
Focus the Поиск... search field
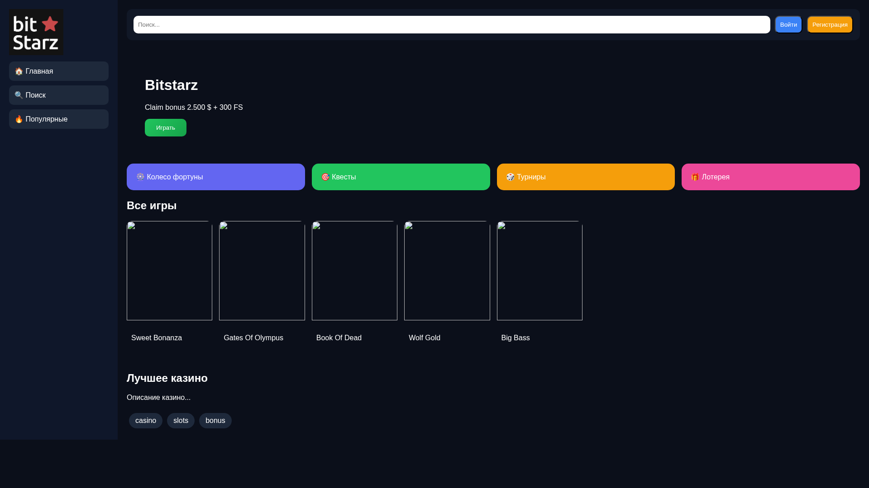(x=452, y=24)
